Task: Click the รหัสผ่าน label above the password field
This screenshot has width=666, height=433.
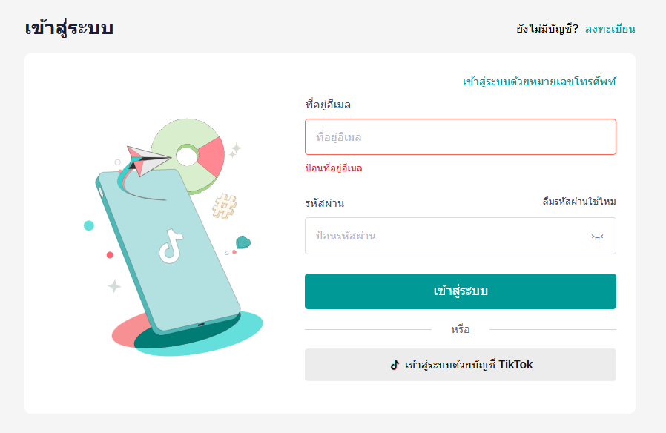Action: point(324,203)
